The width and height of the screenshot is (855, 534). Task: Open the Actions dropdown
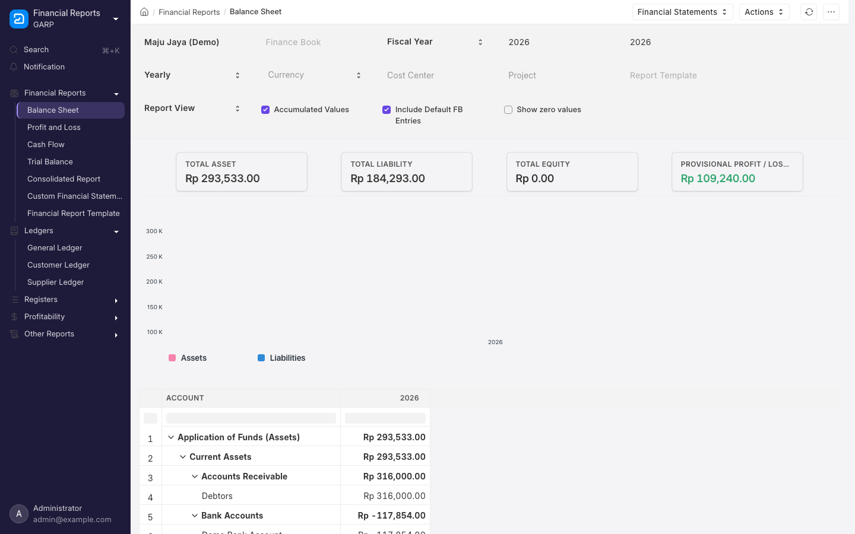[x=764, y=12]
